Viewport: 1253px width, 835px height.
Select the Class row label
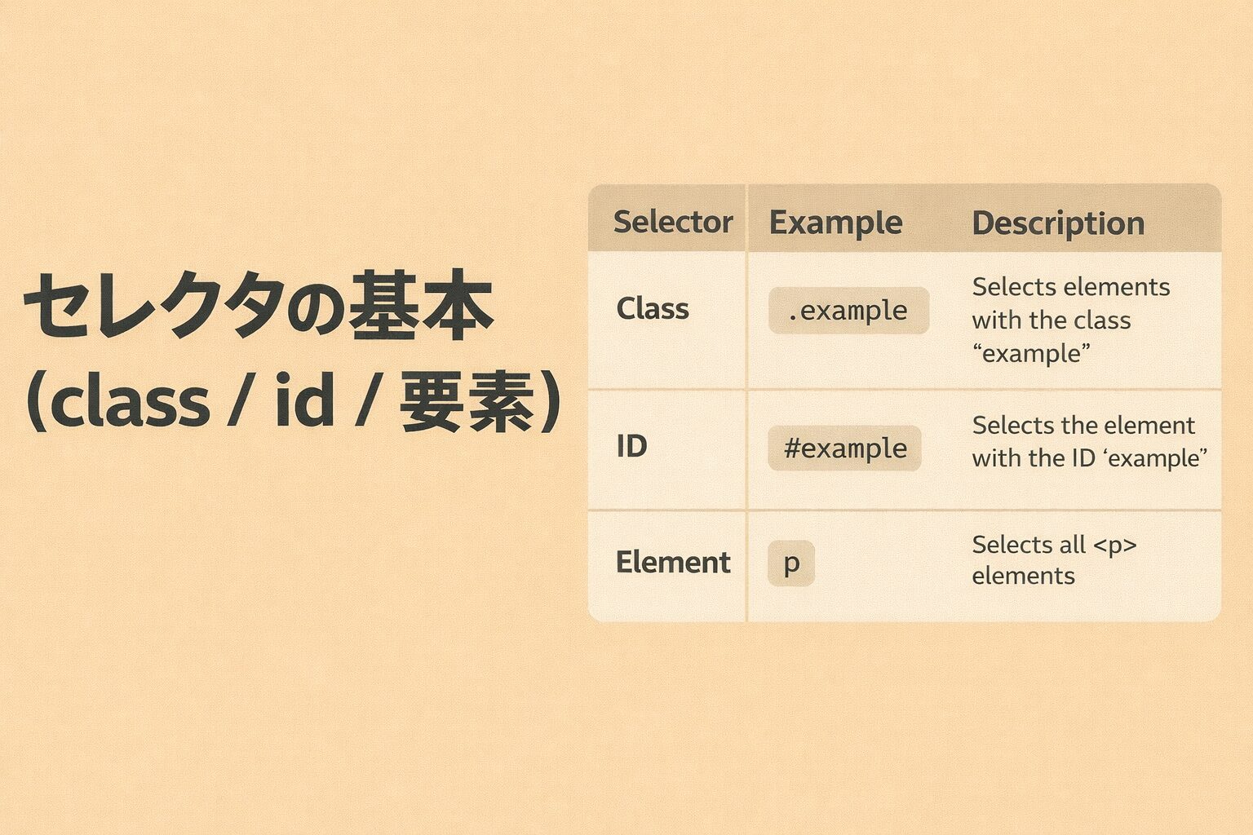pos(653,309)
